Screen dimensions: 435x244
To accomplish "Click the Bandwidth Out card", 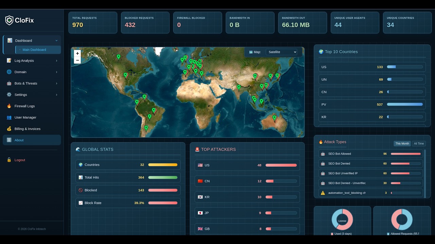I will 302,23.
